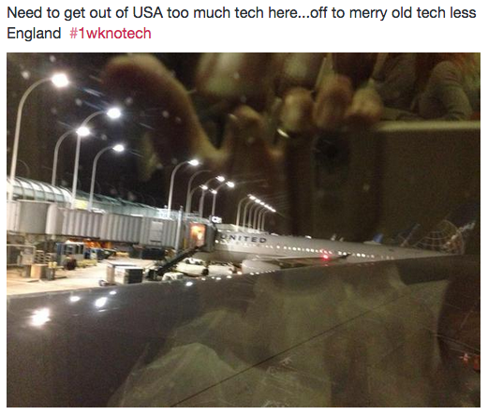Click the light reflections on the dark wing
Image resolution: width=488 pixels, height=415 pixels.
[73, 306]
